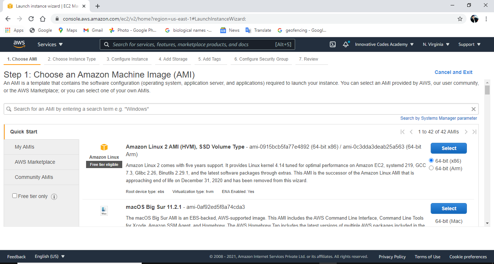
Task: Select the 64-bit (x86) radio button
Action: point(431,161)
